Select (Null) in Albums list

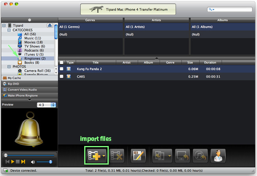point(223,34)
